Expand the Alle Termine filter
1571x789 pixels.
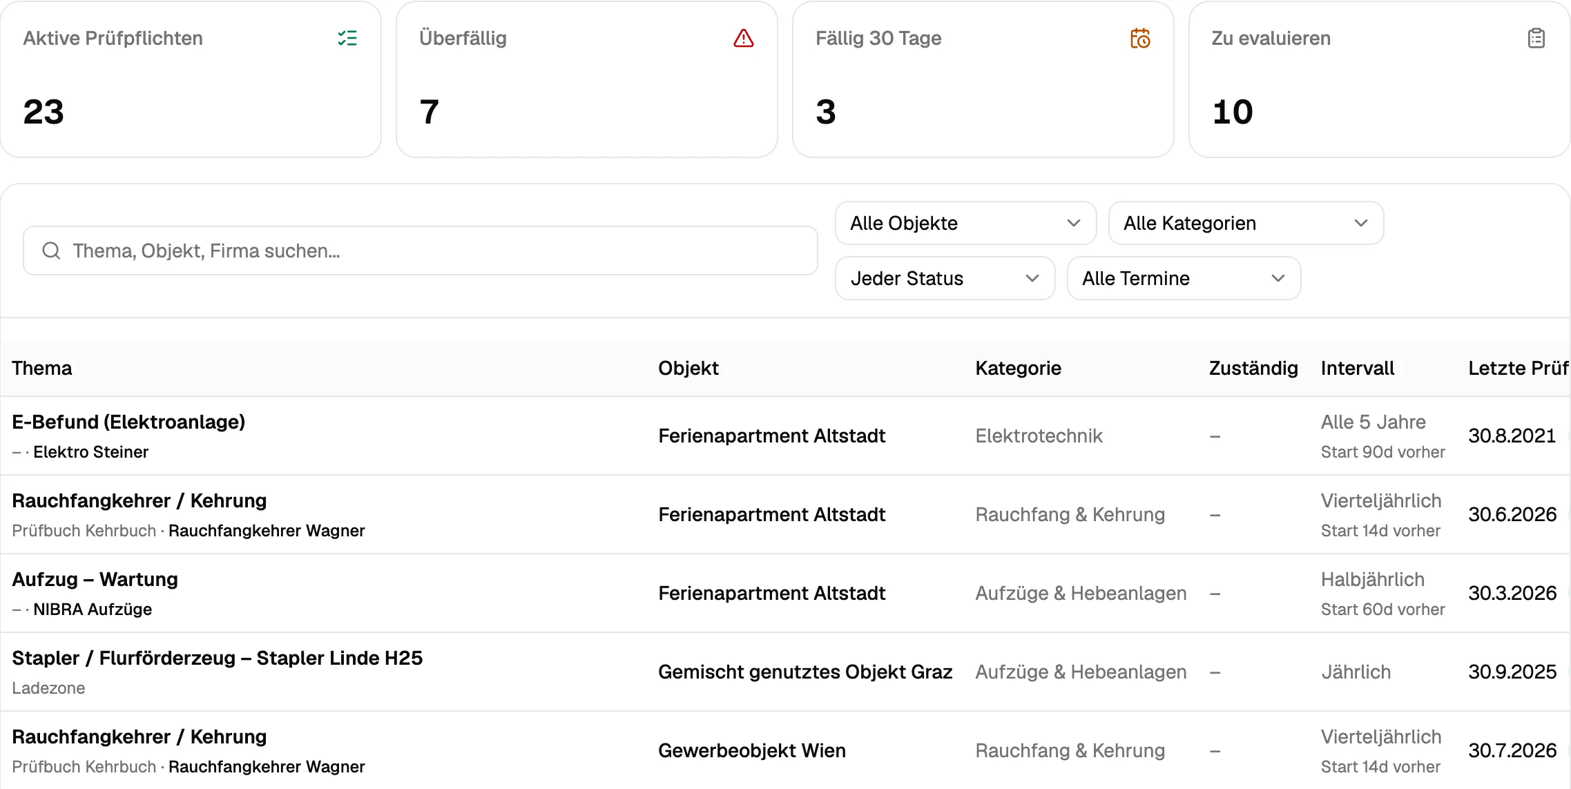pyautogui.click(x=1184, y=278)
